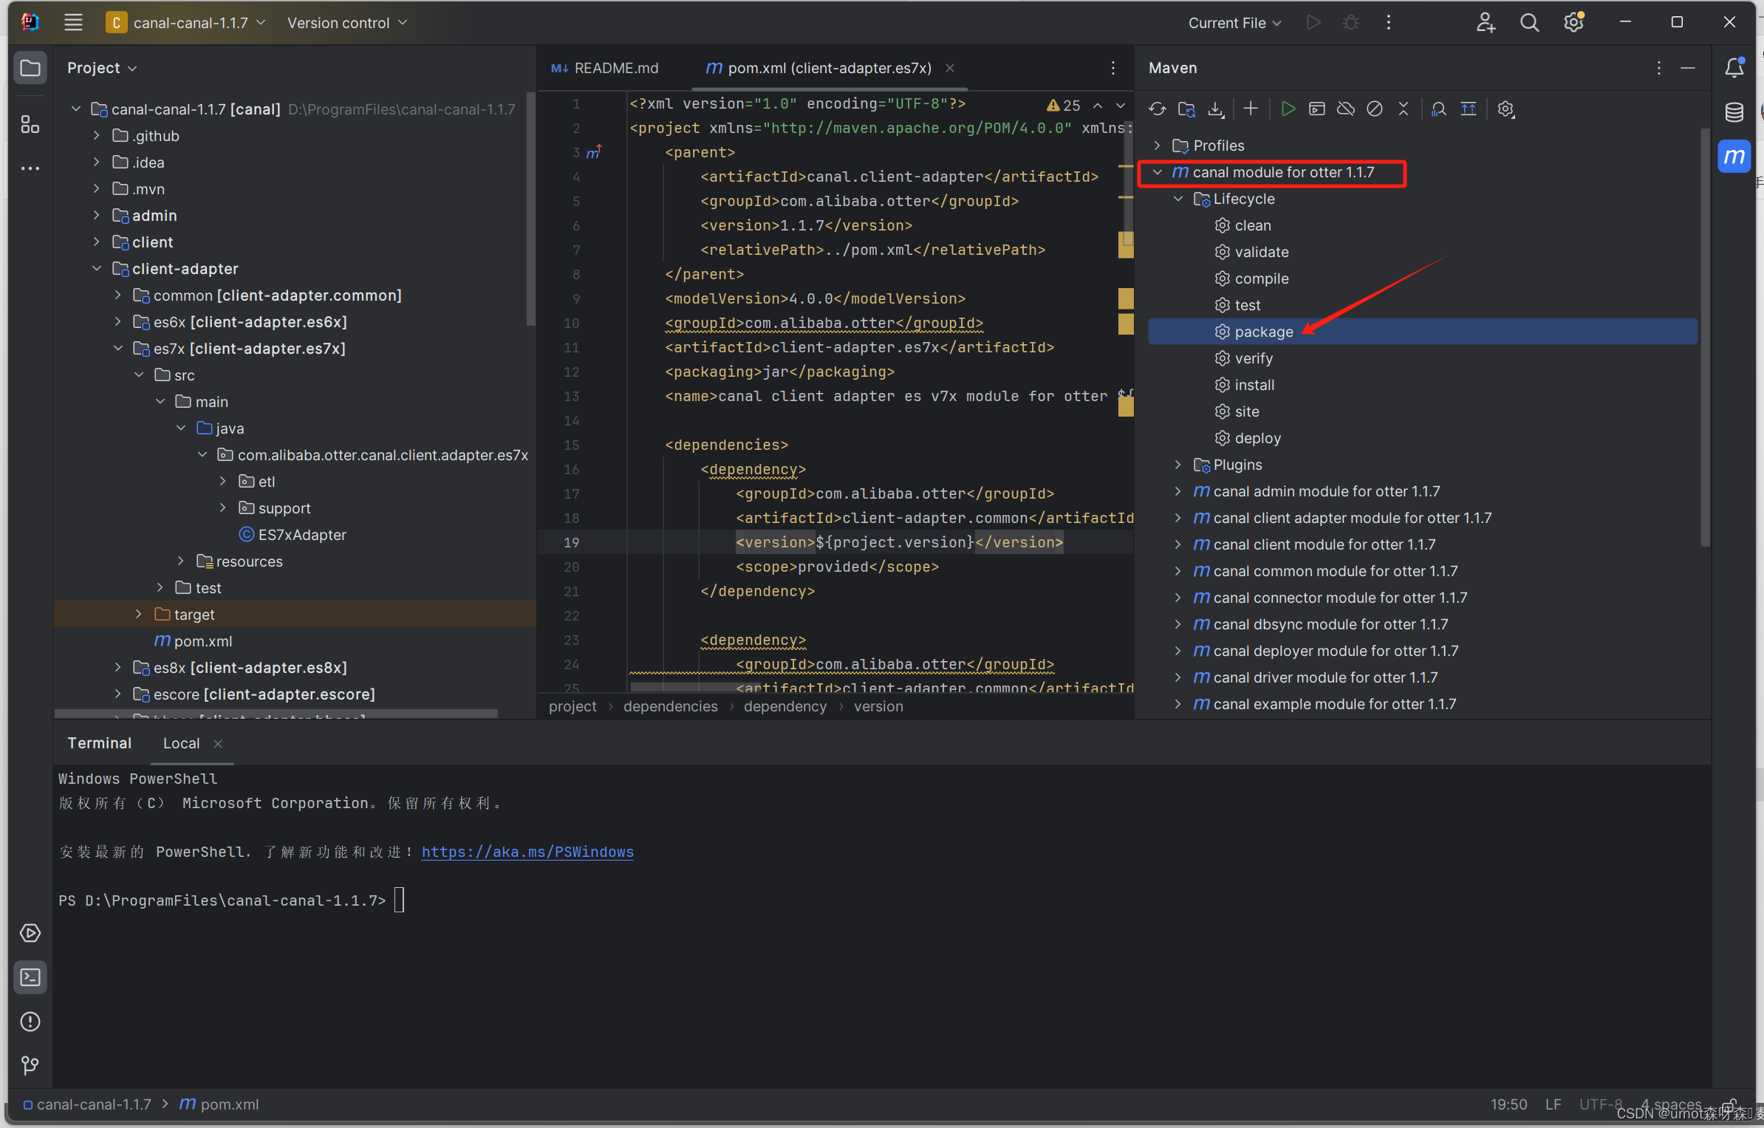This screenshot has height=1128, width=1764.
Task: Open Problems tool window icon
Action: tap(30, 1022)
